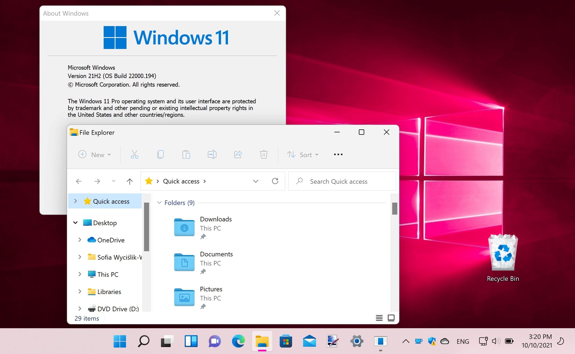Expand the This PC tree node
This screenshot has height=354, width=575.
coord(80,274)
